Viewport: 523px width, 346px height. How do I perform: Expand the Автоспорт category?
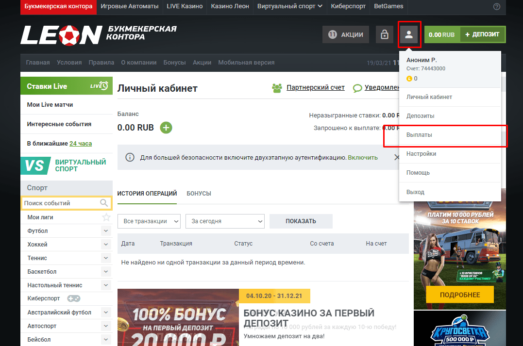[x=106, y=326]
